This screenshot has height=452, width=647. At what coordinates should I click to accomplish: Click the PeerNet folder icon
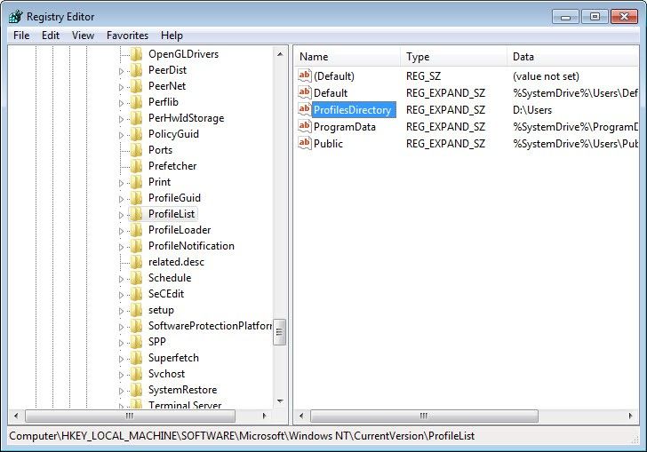137,86
